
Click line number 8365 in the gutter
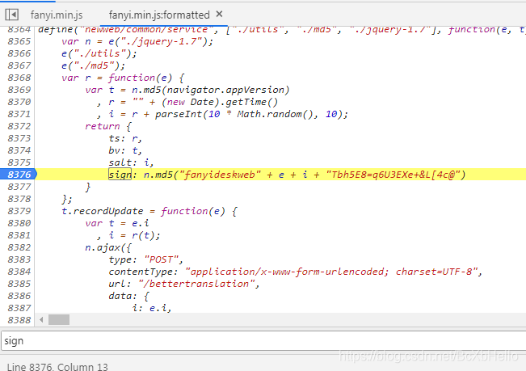19,41
